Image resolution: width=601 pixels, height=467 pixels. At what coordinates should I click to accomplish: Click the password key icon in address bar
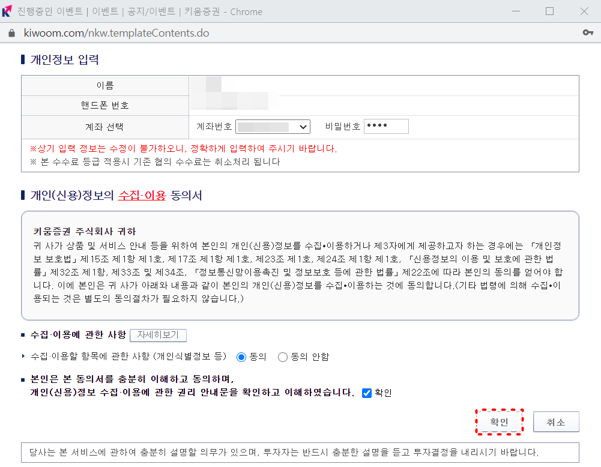(x=588, y=32)
